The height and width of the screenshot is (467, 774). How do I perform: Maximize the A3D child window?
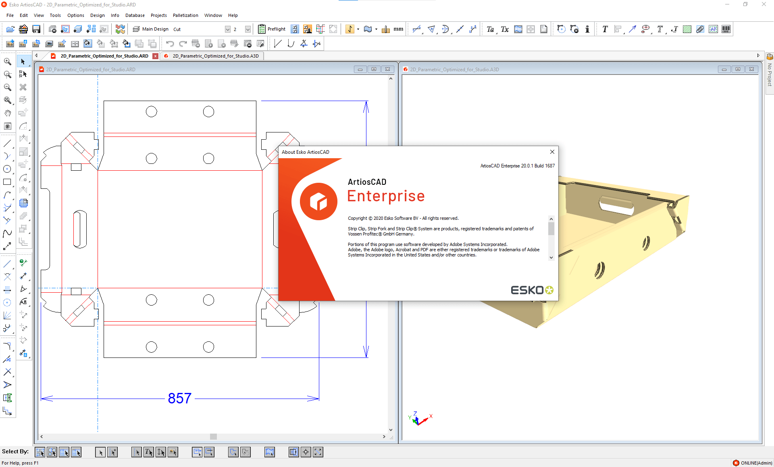(x=738, y=69)
